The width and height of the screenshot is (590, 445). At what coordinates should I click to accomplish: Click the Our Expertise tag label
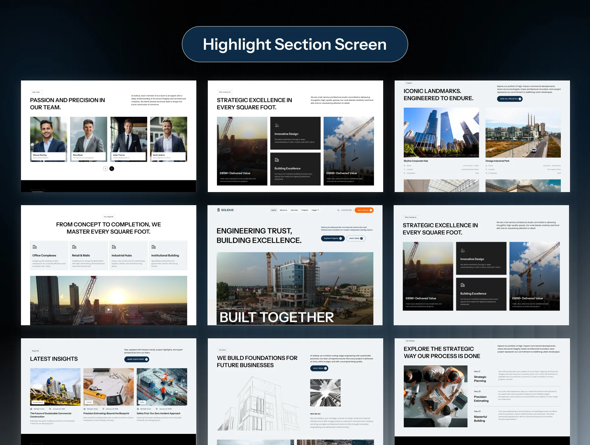[108, 217]
